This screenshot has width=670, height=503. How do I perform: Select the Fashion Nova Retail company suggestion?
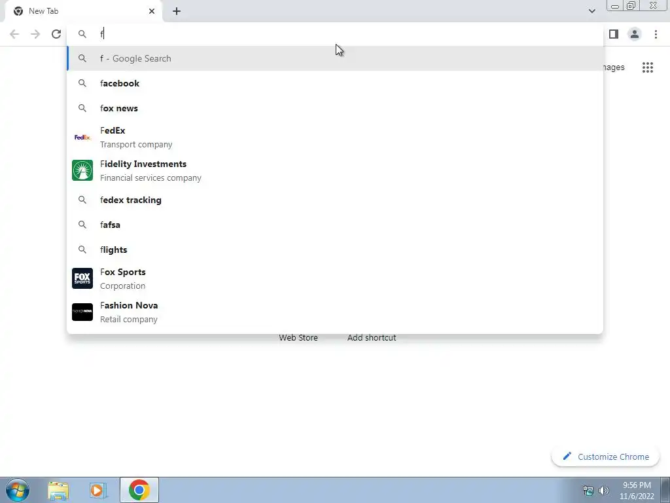pos(335,312)
